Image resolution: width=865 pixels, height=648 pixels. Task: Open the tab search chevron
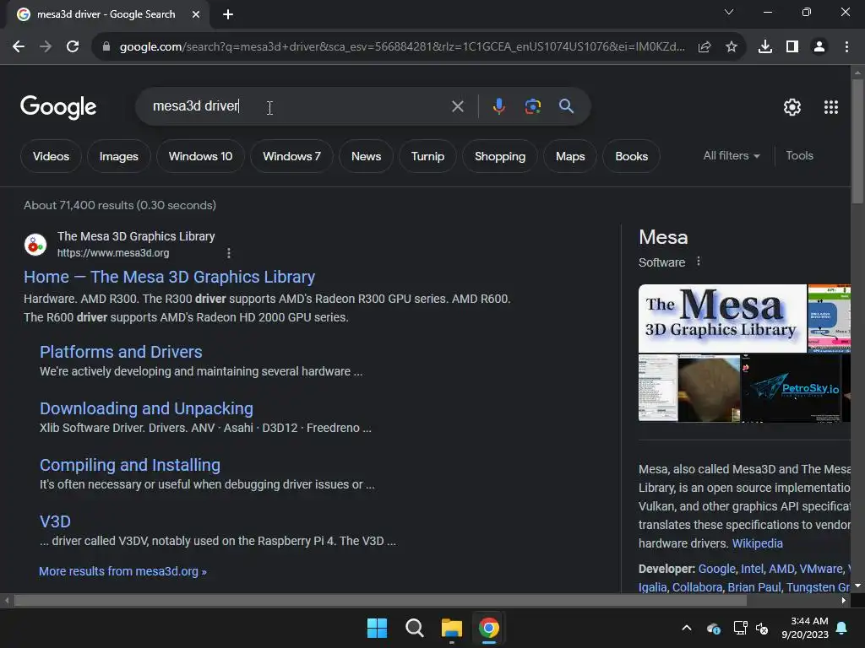729,12
